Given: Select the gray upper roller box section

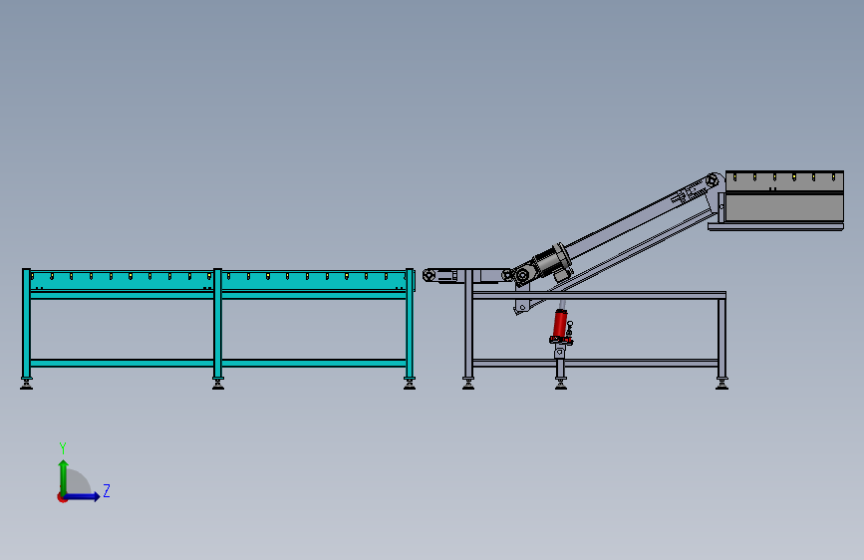Looking at the screenshot, I should click(784, 196).
